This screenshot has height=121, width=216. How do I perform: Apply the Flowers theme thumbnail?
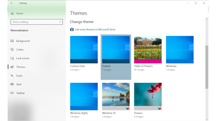[148, 97]
